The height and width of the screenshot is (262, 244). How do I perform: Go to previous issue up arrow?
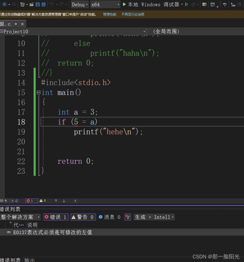pos(56,201)
